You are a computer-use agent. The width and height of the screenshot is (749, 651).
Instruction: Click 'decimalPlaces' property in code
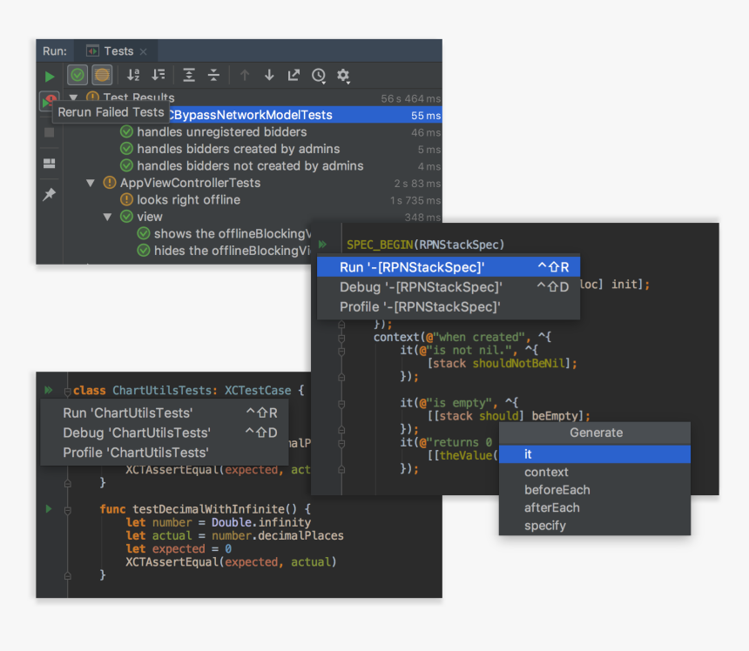[x=300, y=535]
